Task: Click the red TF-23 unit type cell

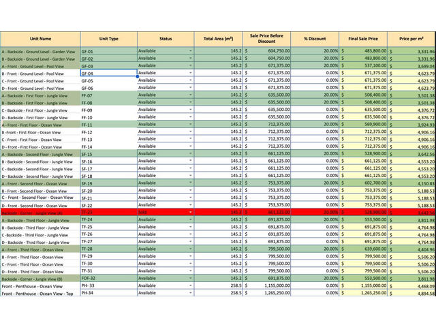Action: tap(109, 212)
